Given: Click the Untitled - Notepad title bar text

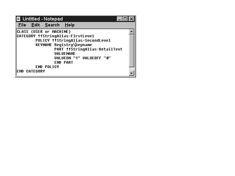Looking at the screenshot, I should (43, 19).
